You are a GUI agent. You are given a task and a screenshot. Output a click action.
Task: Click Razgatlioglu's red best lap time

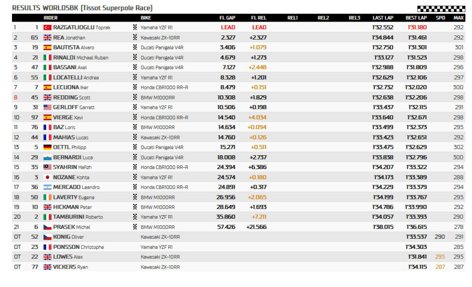[x=417, y=27]
